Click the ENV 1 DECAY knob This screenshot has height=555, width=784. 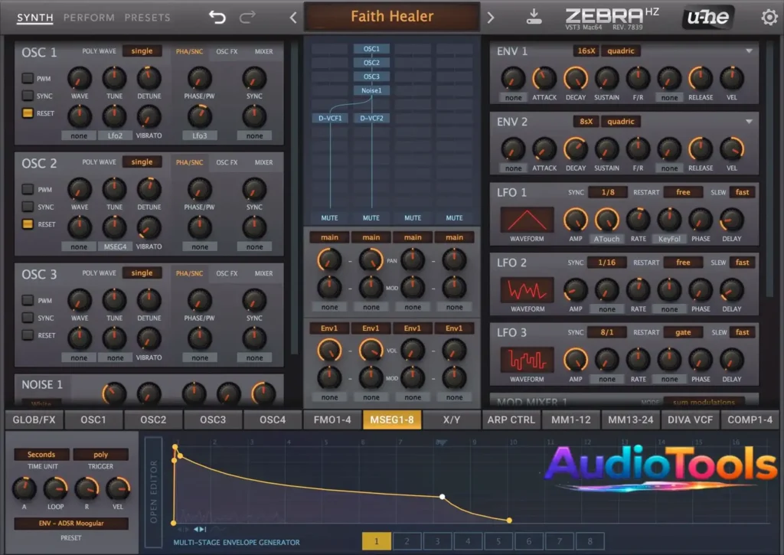(x=576, y=79)
